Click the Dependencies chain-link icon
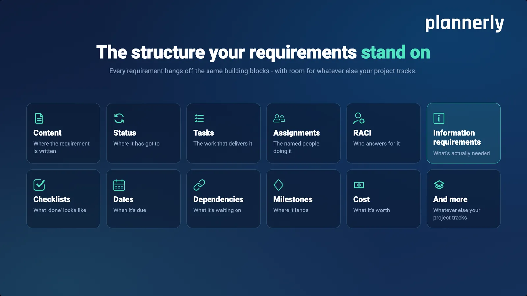Image resolution: width=527 pixels, height=296 pixels. click(x=199, y=185)
